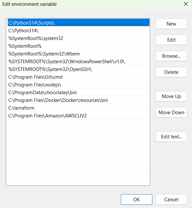Cancel the environment variable dialog
Image resolution: width=192 pixels, height=208 pixels.
tap(171, 200)
